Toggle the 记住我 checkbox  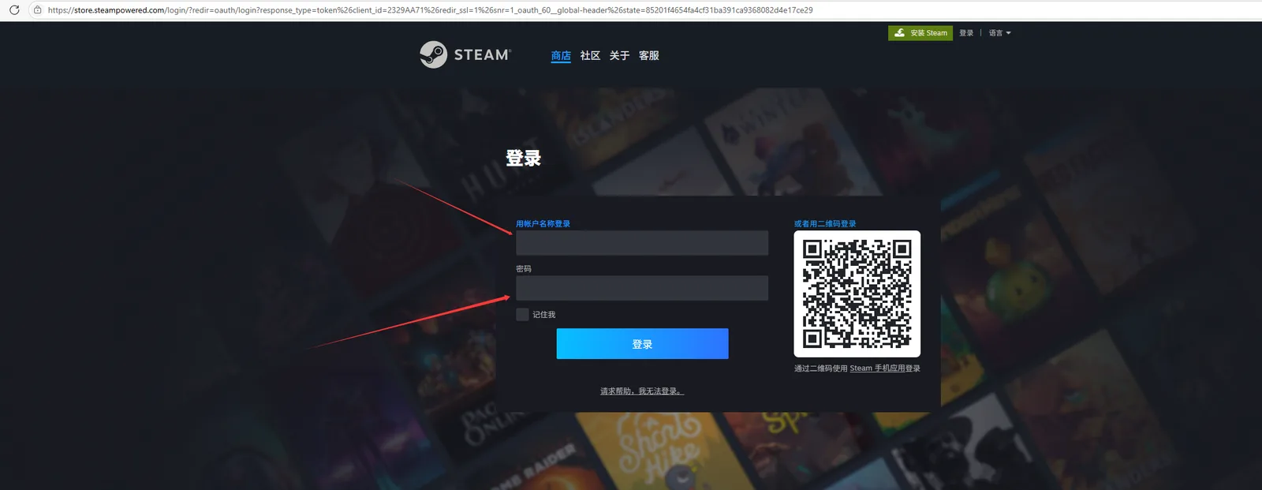(522, 314)
